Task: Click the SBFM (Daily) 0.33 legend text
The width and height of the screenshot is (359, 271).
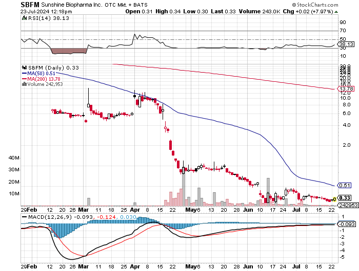Action: tap(53, 67)
